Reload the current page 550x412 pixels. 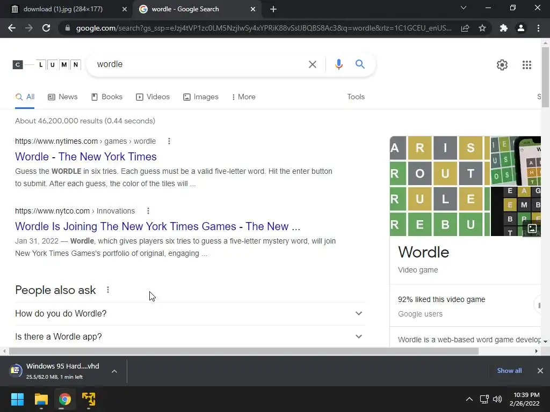click(x=46, y=28)
